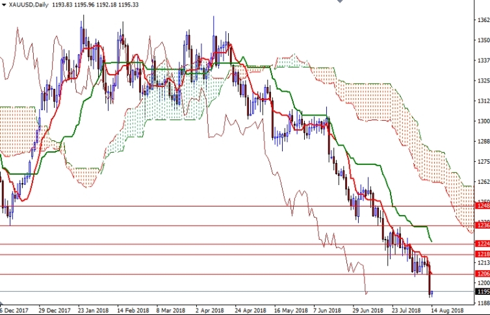Click the 1300 value on price axis
The width and height of the screenshot is (490, 315).
(x=484, y=121)
